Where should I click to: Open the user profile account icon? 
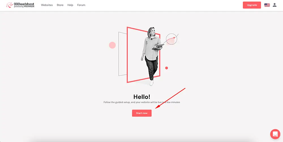(275, 5)
